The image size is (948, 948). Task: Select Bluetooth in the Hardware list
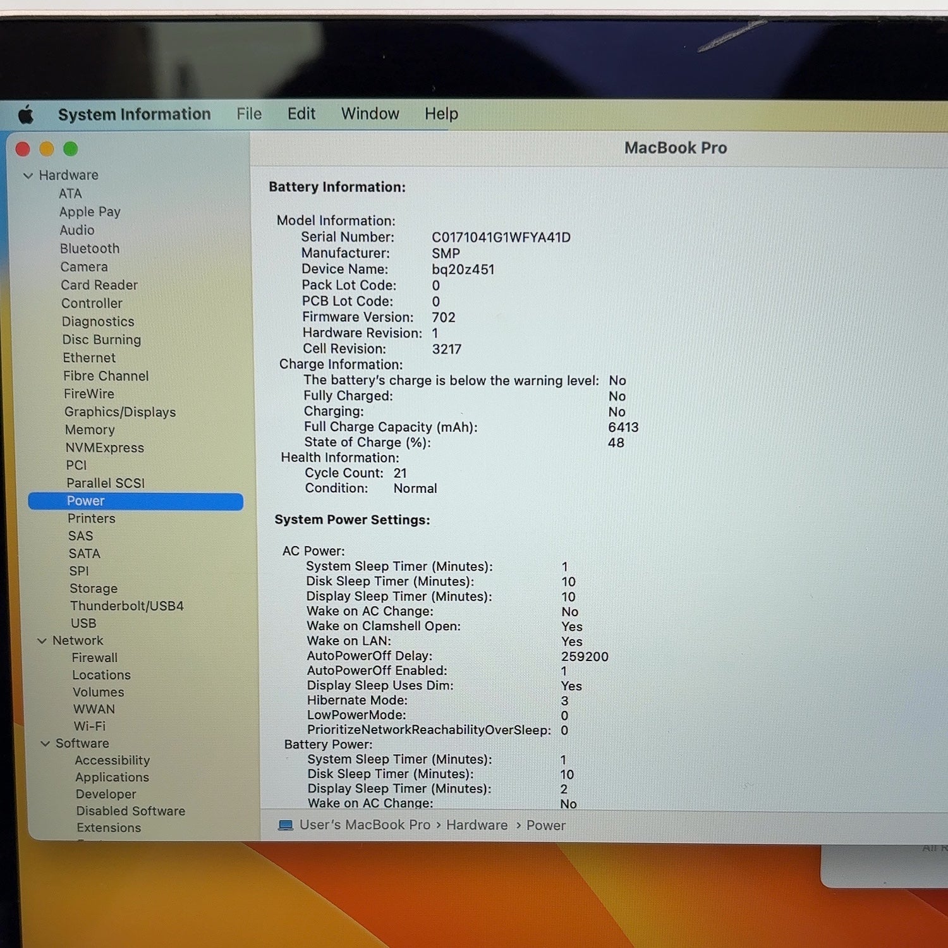coord(90,249)
